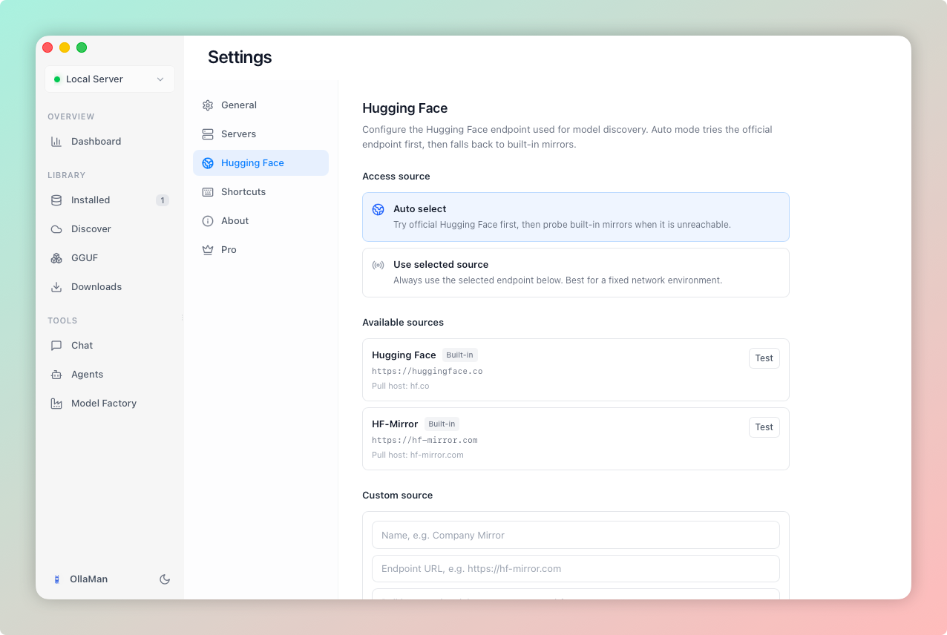The height and width of the screenshot is (635, 947).
Task: Click the Built-in badge beside HF-Mirror
Action: [x=442, y=424]
